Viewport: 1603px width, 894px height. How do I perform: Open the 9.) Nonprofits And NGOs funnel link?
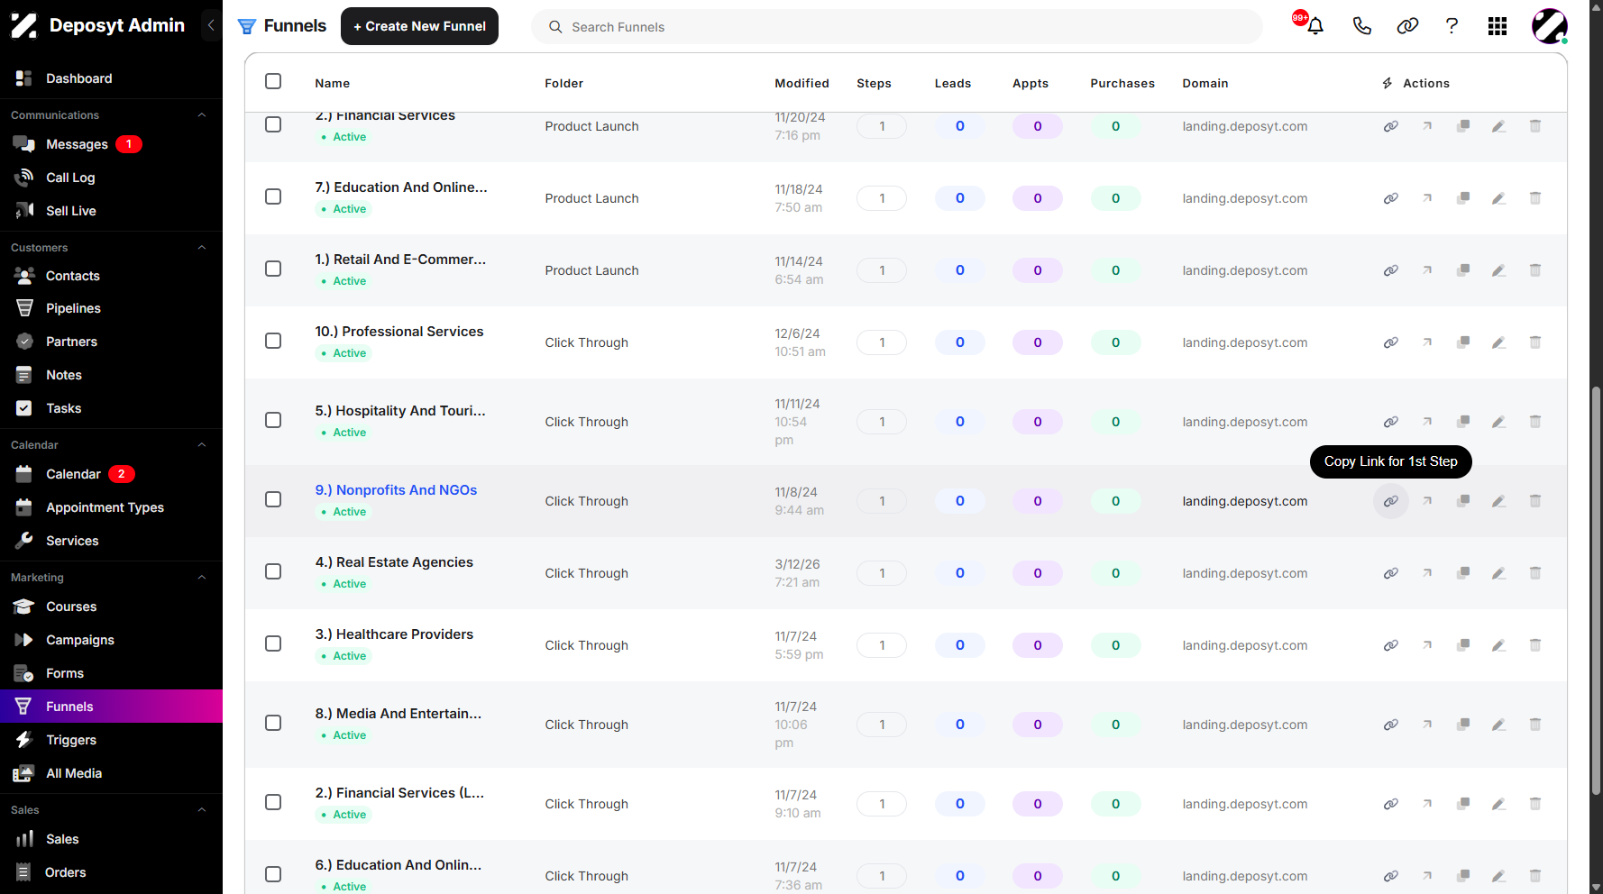(x=396, y=490)
